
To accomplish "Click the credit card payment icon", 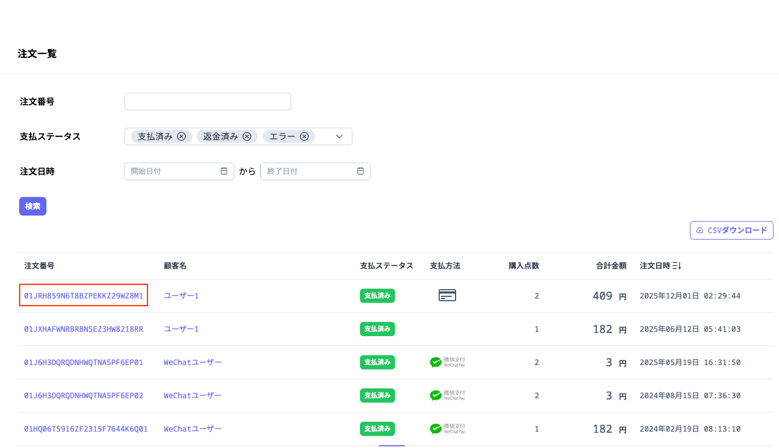I will (447, 295).
